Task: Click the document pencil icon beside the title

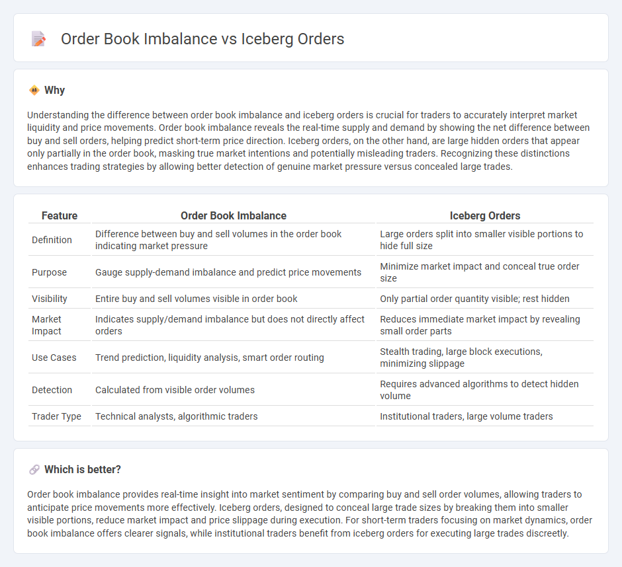Action: coord(38,39)
